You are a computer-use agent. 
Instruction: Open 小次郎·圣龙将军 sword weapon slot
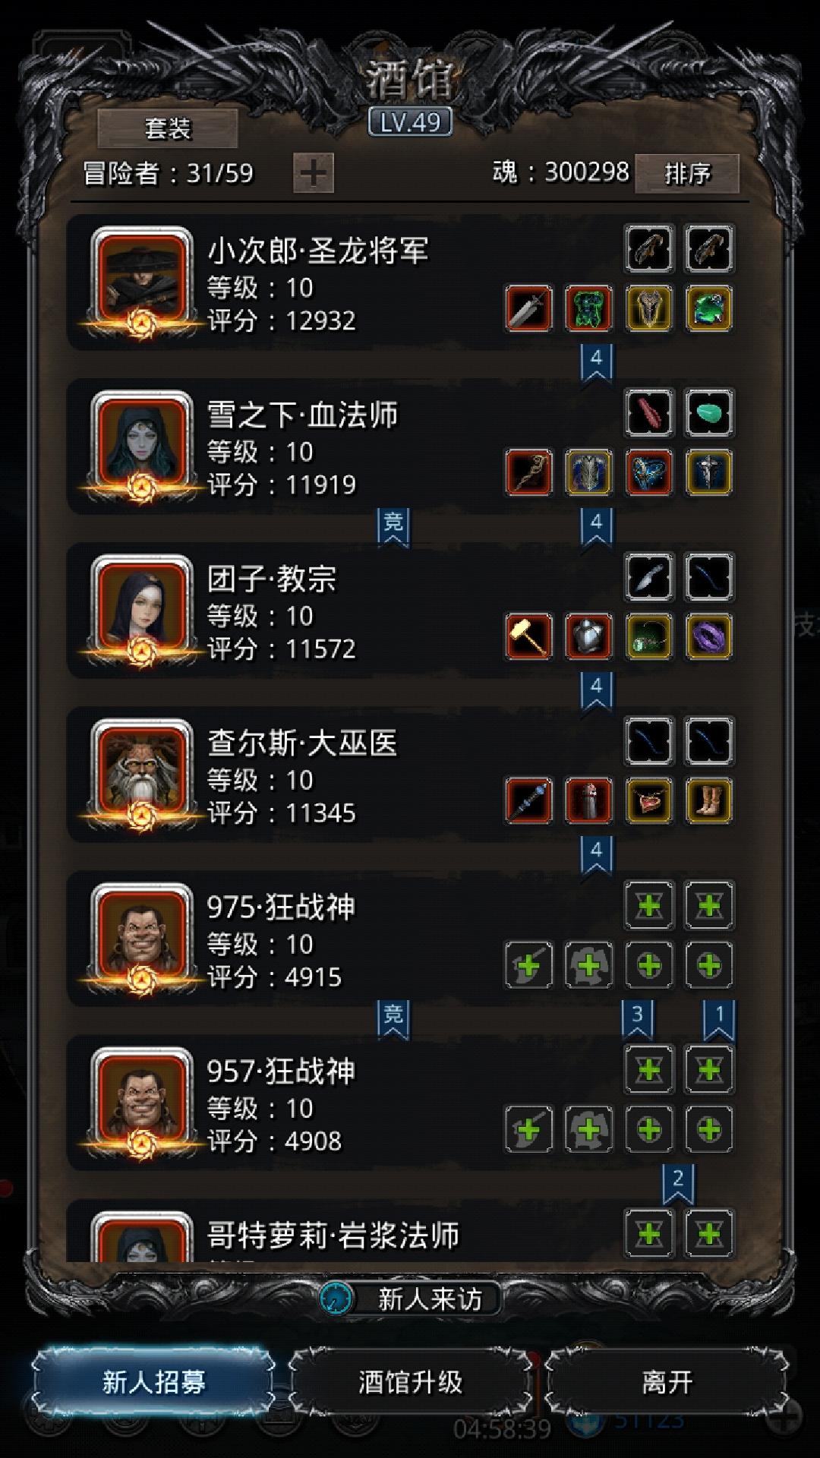(528, 308)
